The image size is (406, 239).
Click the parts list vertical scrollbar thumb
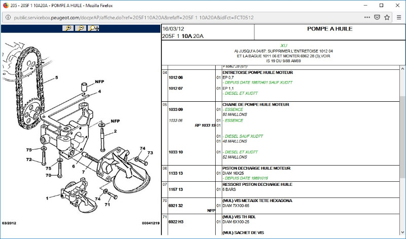(402, 137)
